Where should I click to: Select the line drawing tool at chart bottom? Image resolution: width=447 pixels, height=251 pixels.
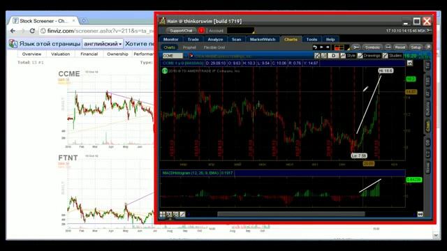(182, 214)
